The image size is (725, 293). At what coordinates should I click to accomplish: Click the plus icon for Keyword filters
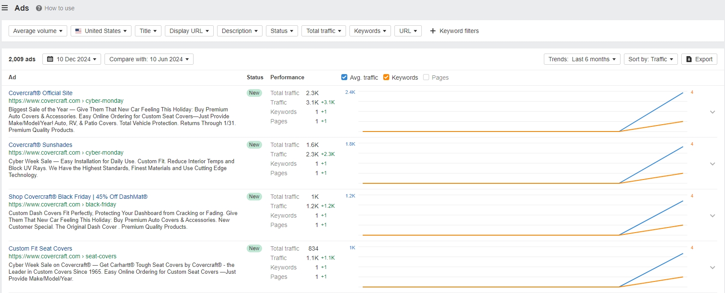pos(433,31)
